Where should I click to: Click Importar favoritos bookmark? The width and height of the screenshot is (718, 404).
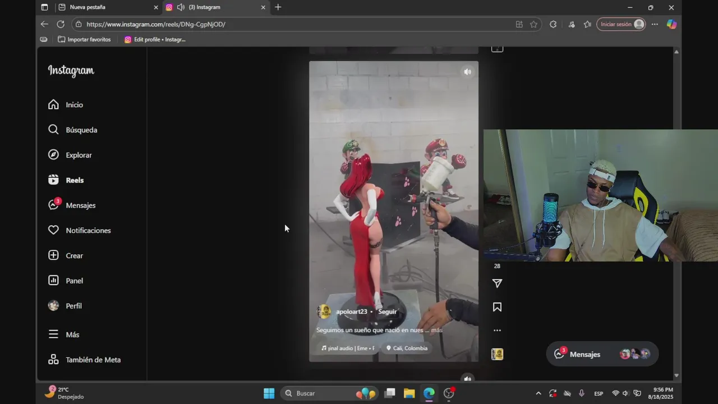[84, 39]
